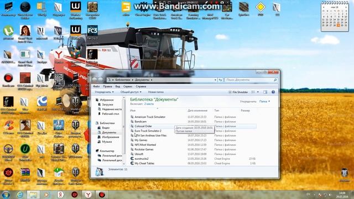Image resolution: width=354 pixels, height=199 pixels.
Task: Open the Файл menu
Action: click(x=96, y=86)
